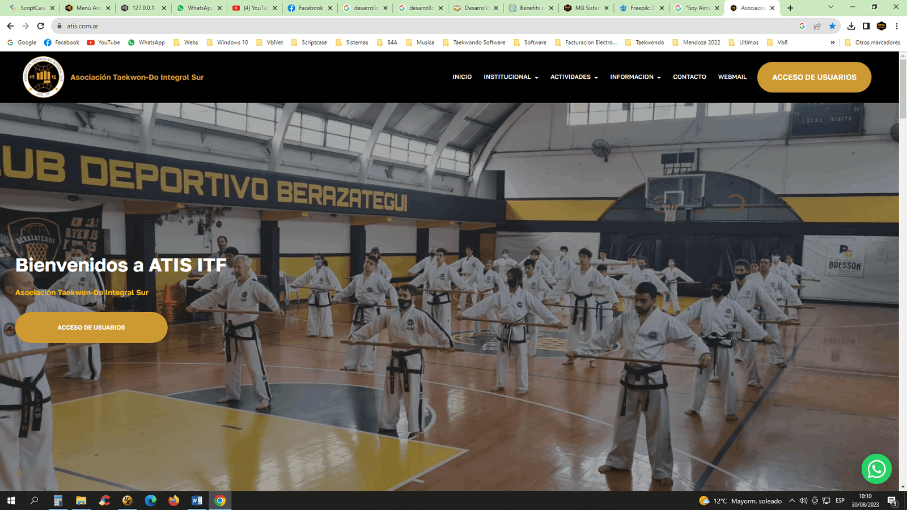Open Word from the taskbar
This screenshot has width=907, height=510.
pos(197,500)
